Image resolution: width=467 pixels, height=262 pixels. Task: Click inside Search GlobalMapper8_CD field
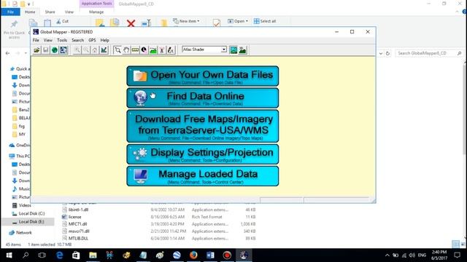point(430,53)
